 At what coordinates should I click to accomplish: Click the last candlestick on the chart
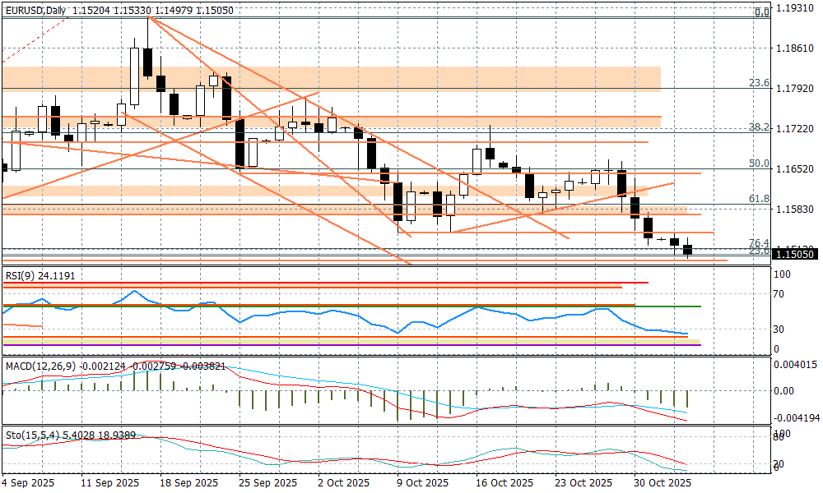point(688,249)
